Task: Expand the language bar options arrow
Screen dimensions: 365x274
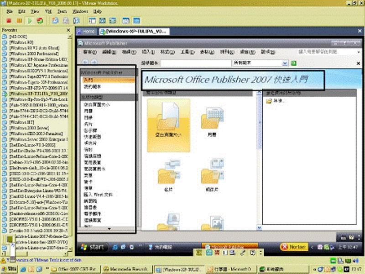Action: pos(261,253)
